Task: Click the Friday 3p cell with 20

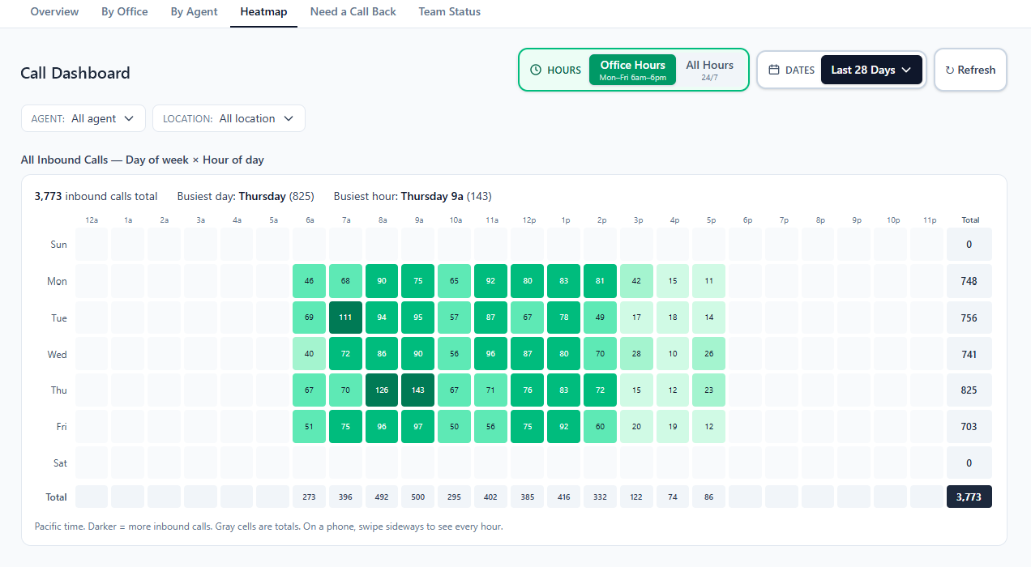Action: click(636, 427)
